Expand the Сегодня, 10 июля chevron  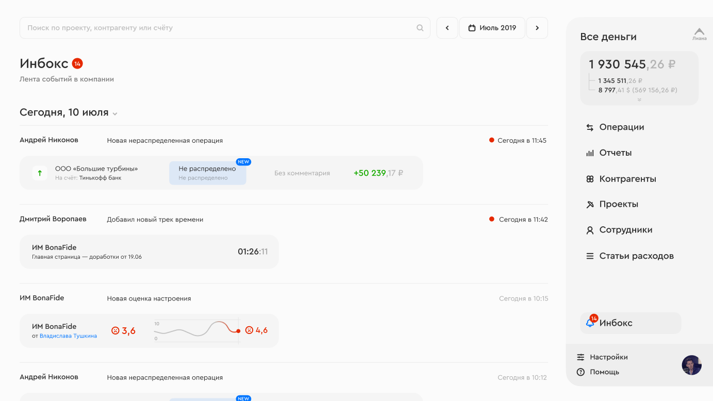pyautogui.click(x=115, y=113)
